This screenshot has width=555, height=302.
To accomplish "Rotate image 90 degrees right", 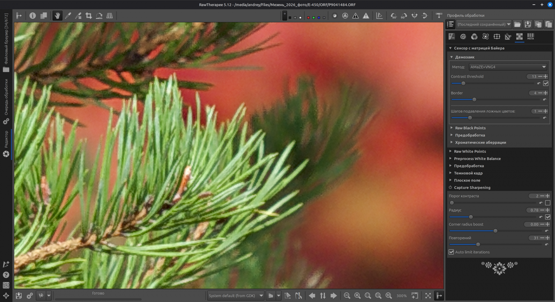I will click(404, 16).
